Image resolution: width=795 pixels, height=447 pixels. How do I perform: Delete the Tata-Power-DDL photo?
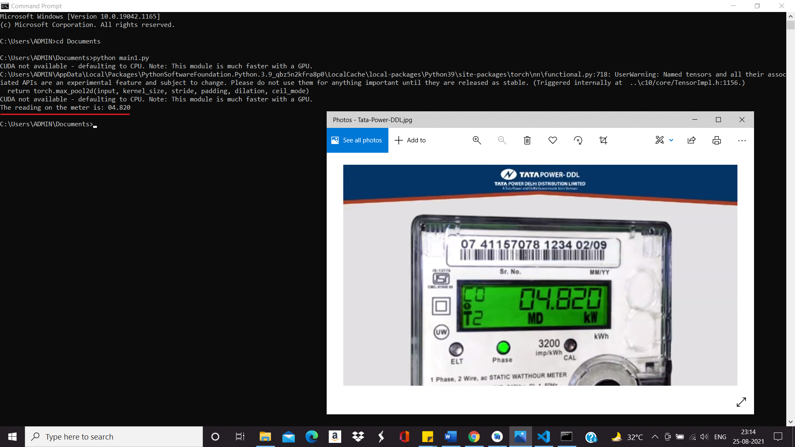click(x=527, y=140)
